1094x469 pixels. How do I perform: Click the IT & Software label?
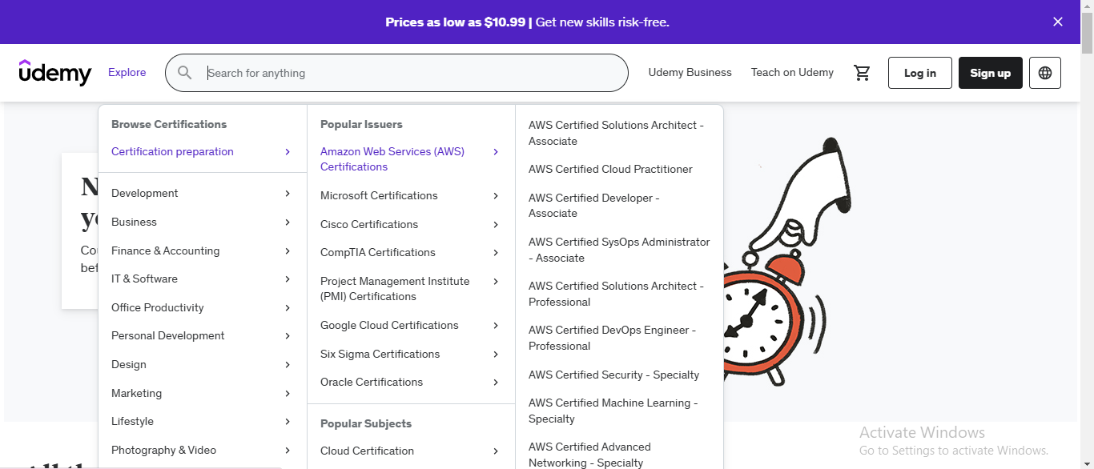(x=145, y=279)
